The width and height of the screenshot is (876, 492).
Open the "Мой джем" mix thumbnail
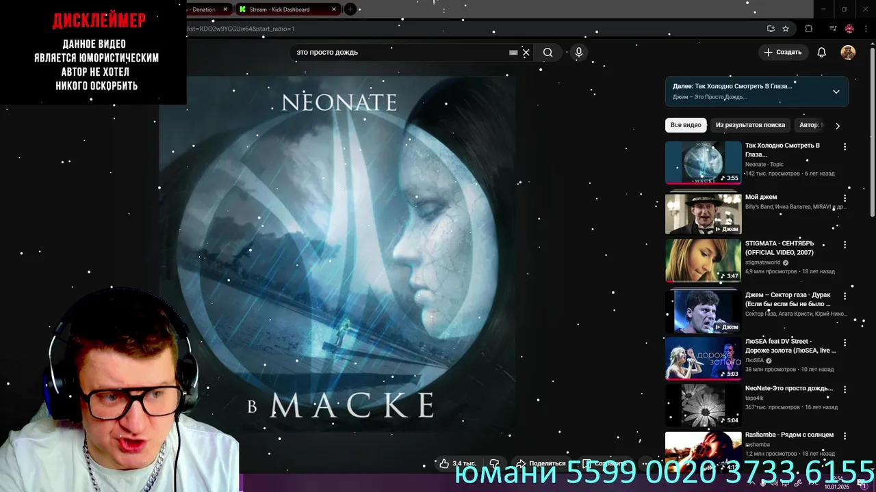(704, 213)
